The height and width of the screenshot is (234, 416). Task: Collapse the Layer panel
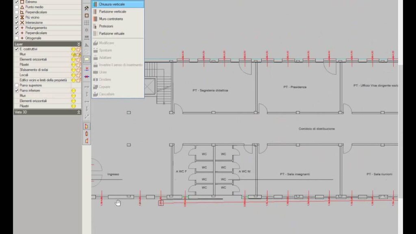point(79,44)
